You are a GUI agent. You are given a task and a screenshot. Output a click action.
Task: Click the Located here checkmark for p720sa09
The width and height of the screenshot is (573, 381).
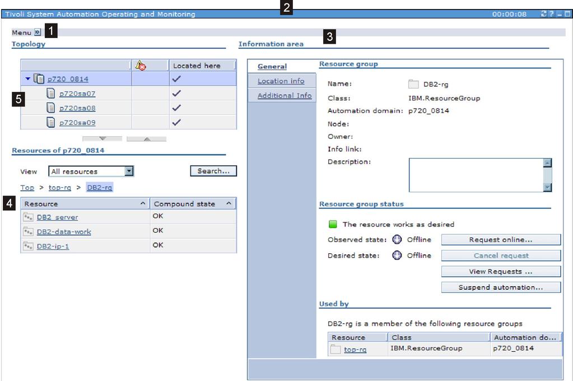click(176, 122)
